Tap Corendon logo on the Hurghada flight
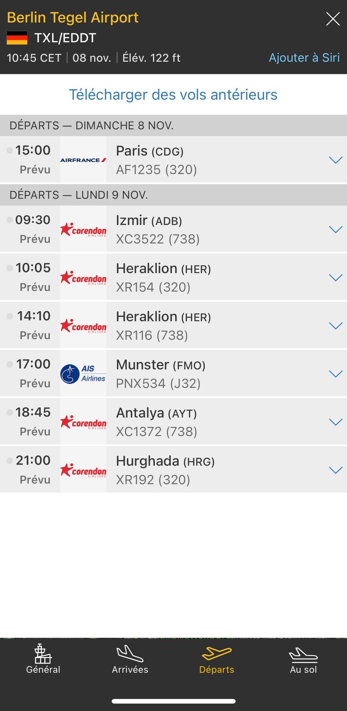347x711 pixels. pyautogui.click(x=83, y=470)
